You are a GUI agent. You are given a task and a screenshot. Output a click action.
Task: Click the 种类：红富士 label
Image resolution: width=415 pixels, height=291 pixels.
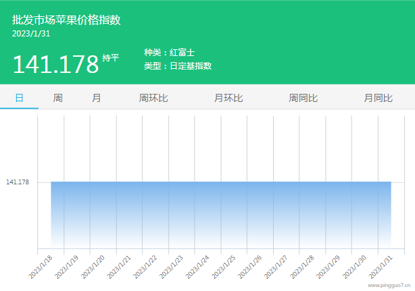170,53
